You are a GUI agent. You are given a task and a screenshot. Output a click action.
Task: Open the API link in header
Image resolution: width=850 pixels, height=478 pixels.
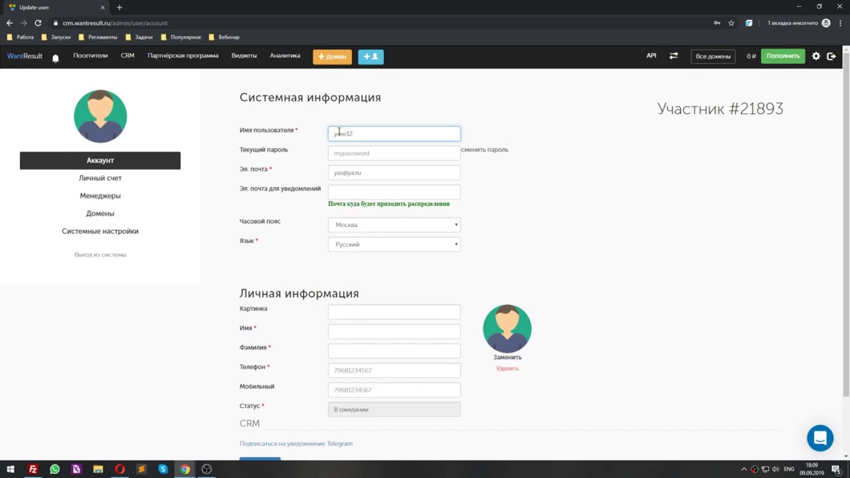[651, 56]
